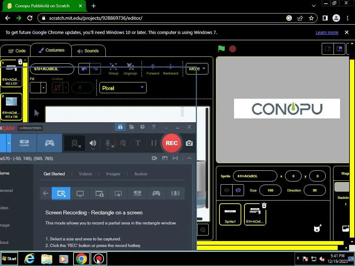
Task: Click the back arrow in Bandicam mode strip
Action: [46, 193]
